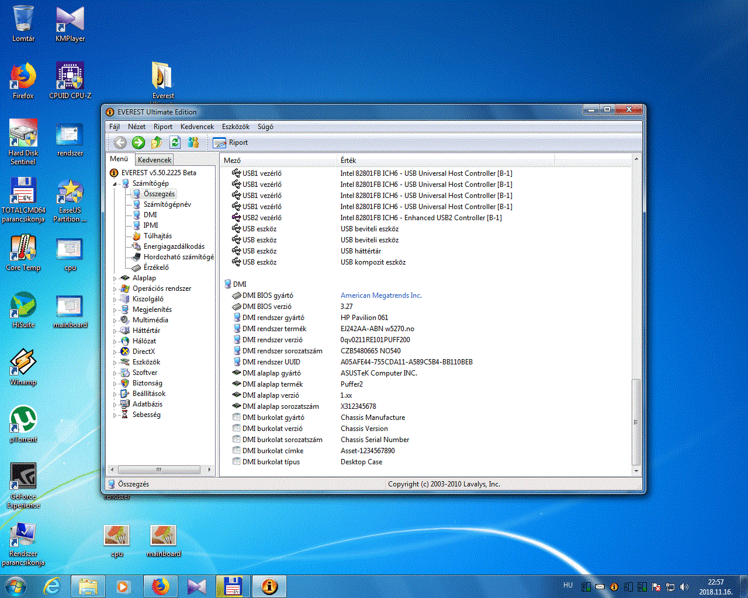The image size is (748, 598).
Task: Select the Adatbázis tree item
Action: (x=147, y=404)
